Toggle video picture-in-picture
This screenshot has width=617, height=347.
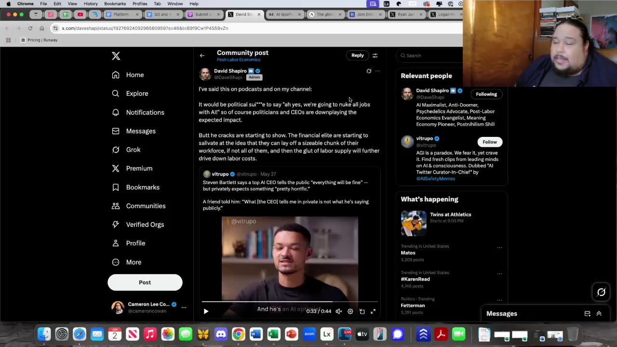coord(362,311)
